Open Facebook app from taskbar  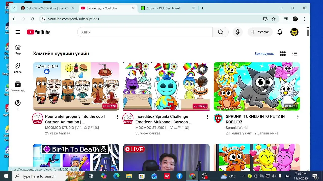pos(179,176)
